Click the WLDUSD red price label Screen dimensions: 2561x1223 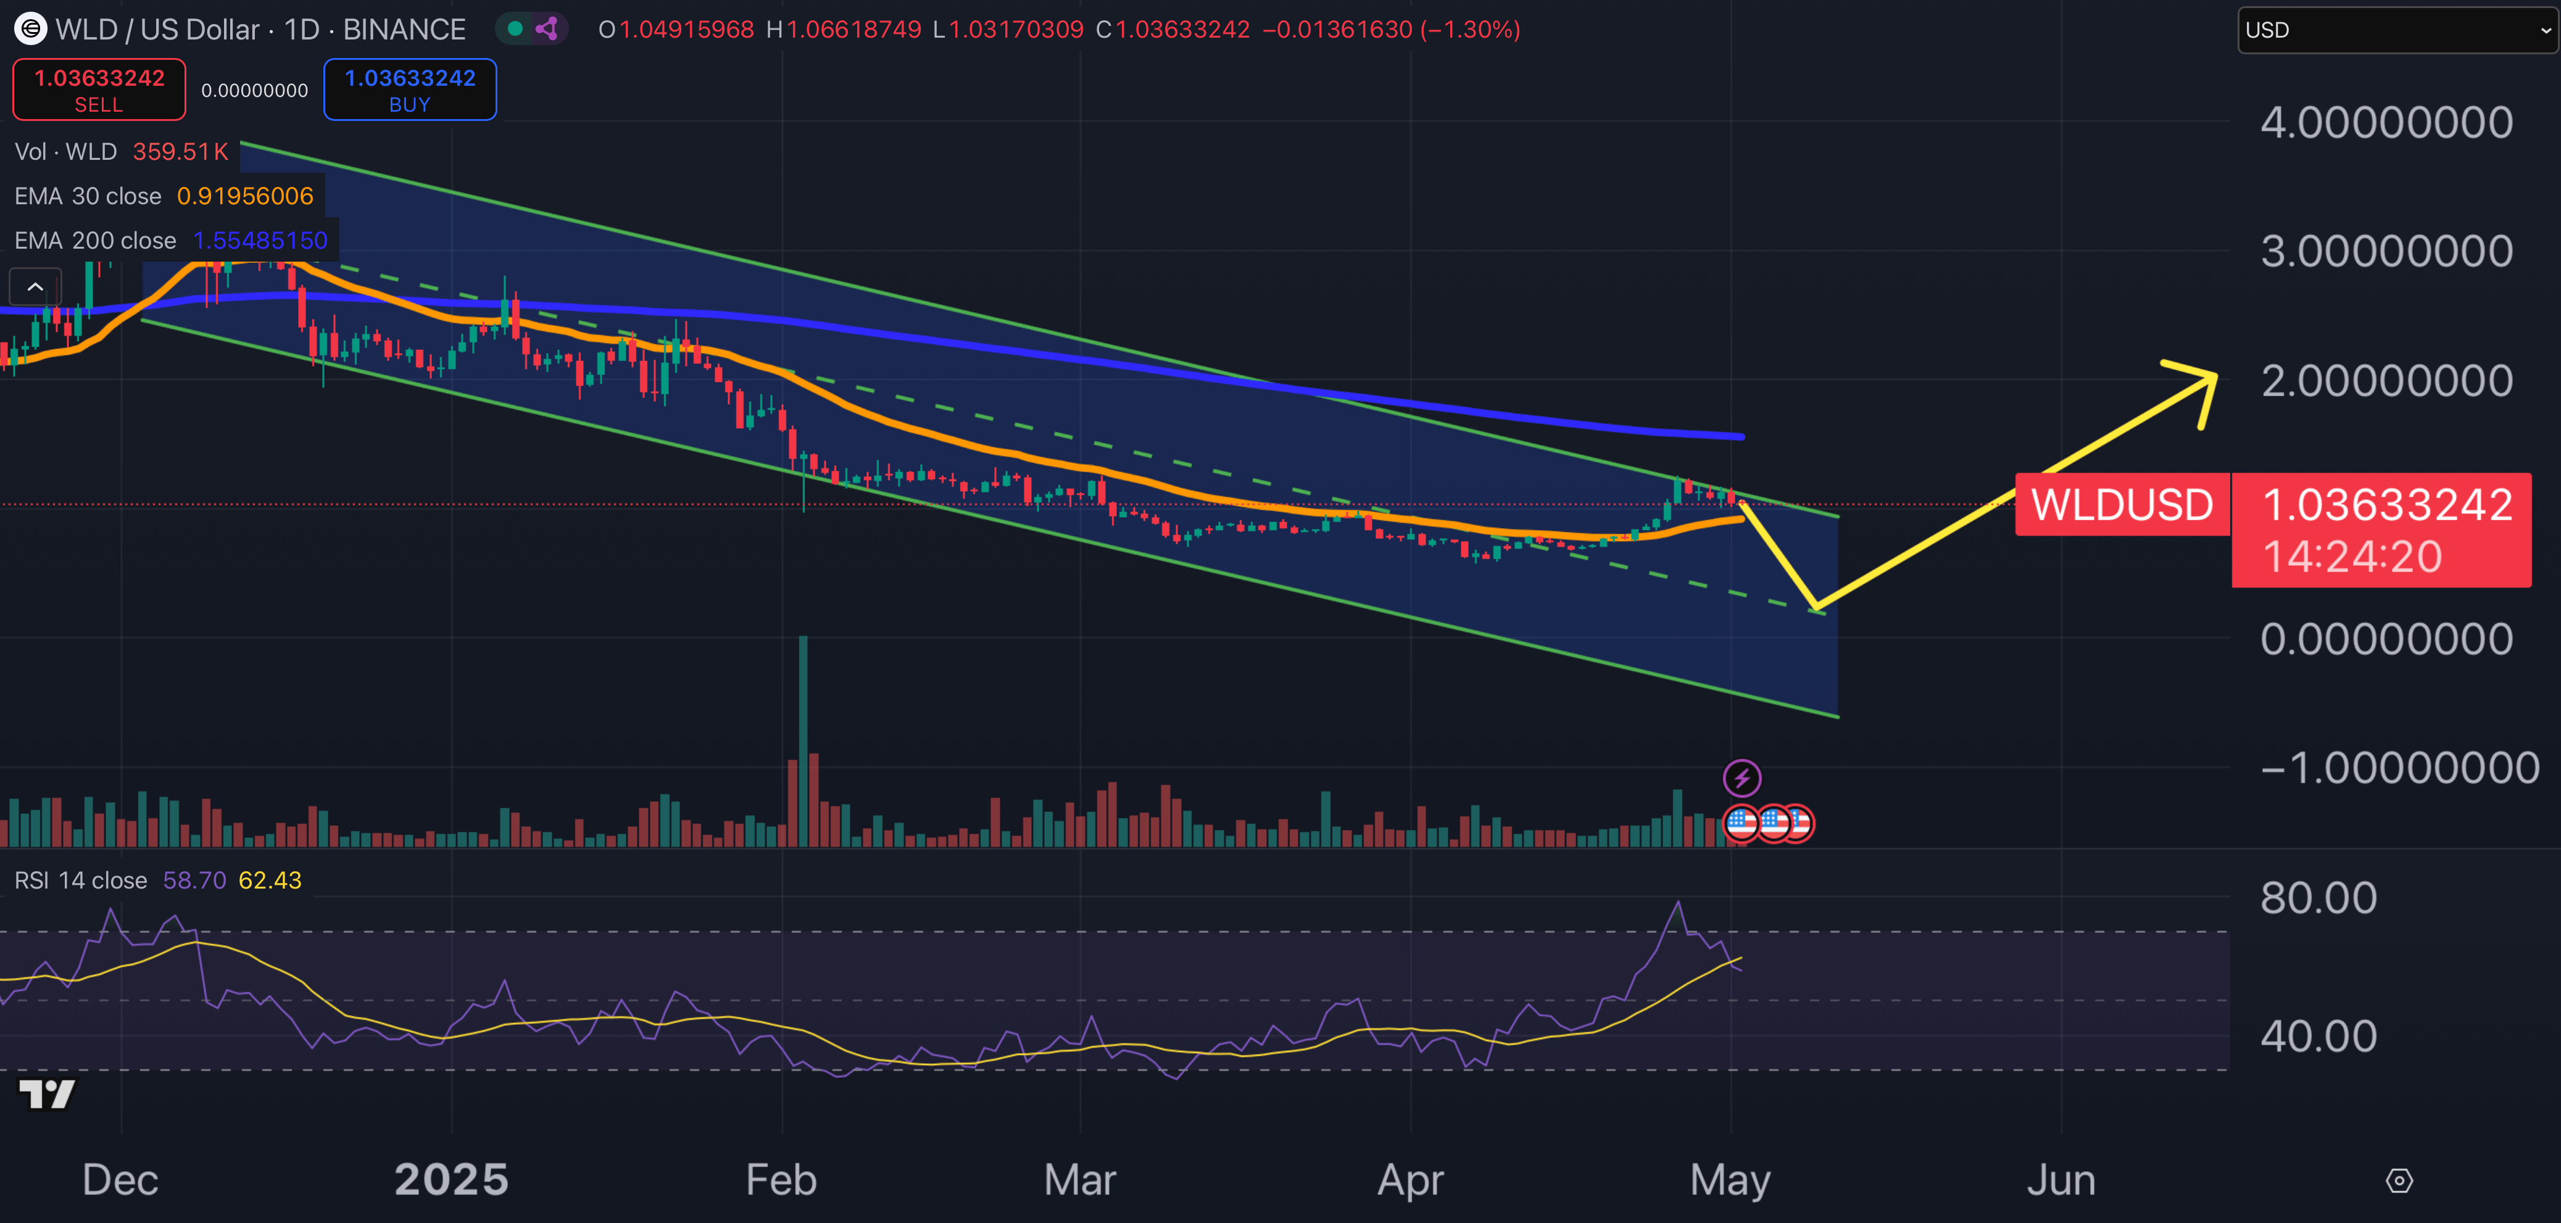(2122, 505)
